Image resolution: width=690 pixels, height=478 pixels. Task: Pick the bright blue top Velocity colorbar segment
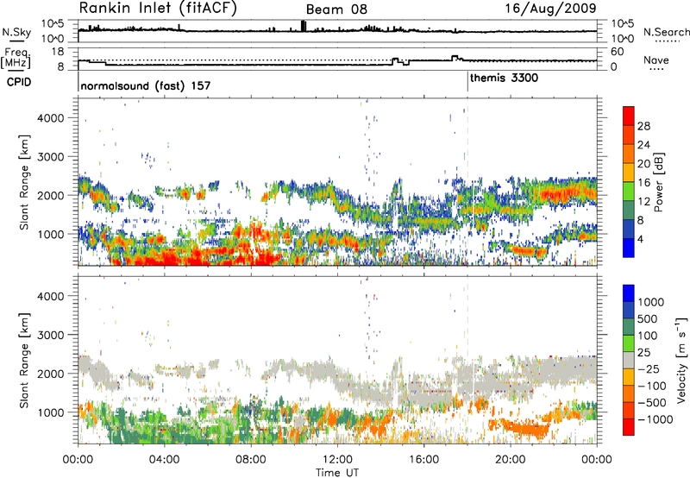coord(629,293)
